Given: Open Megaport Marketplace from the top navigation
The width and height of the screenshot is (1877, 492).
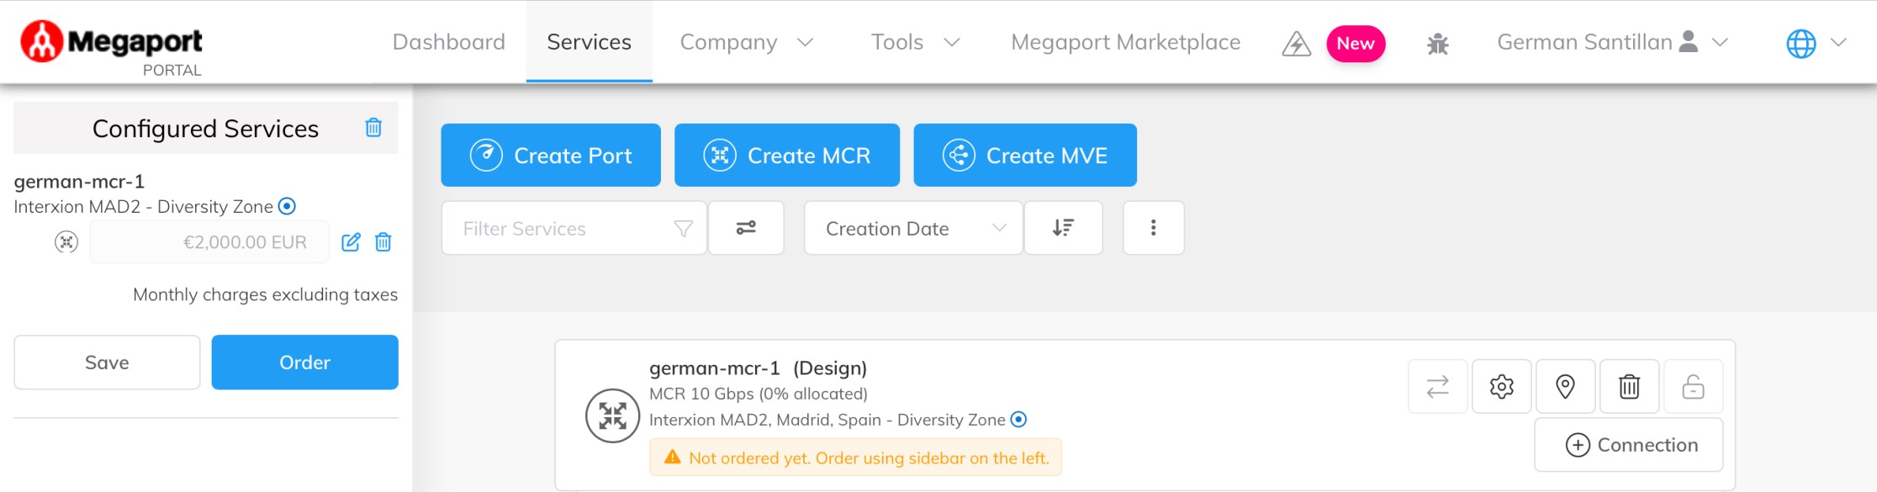Looking at the screenshot, I should click(1125, 42).
